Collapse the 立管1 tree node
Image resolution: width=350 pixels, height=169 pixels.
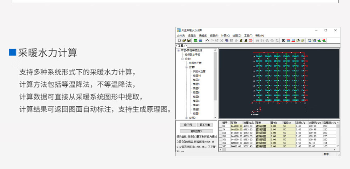pos(186,67)
